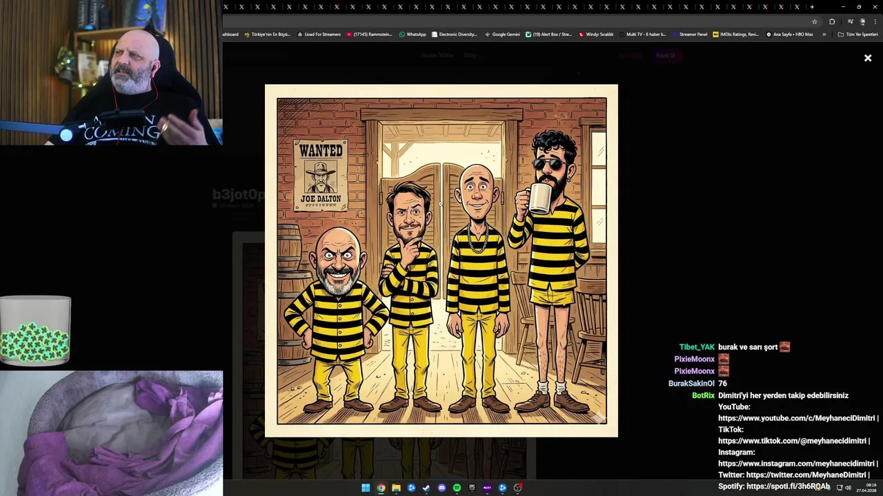Open the (17145) Rammstein bookmark
The image size is (883, 496).
tap(369, 34)
